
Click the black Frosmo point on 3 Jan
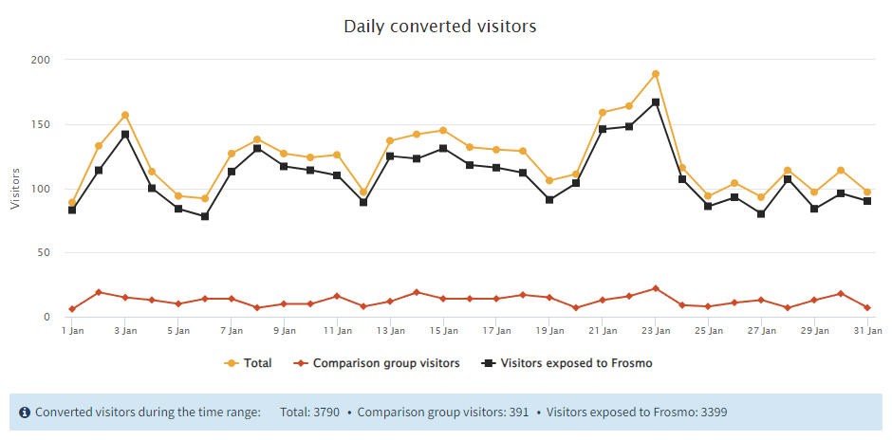125,135
